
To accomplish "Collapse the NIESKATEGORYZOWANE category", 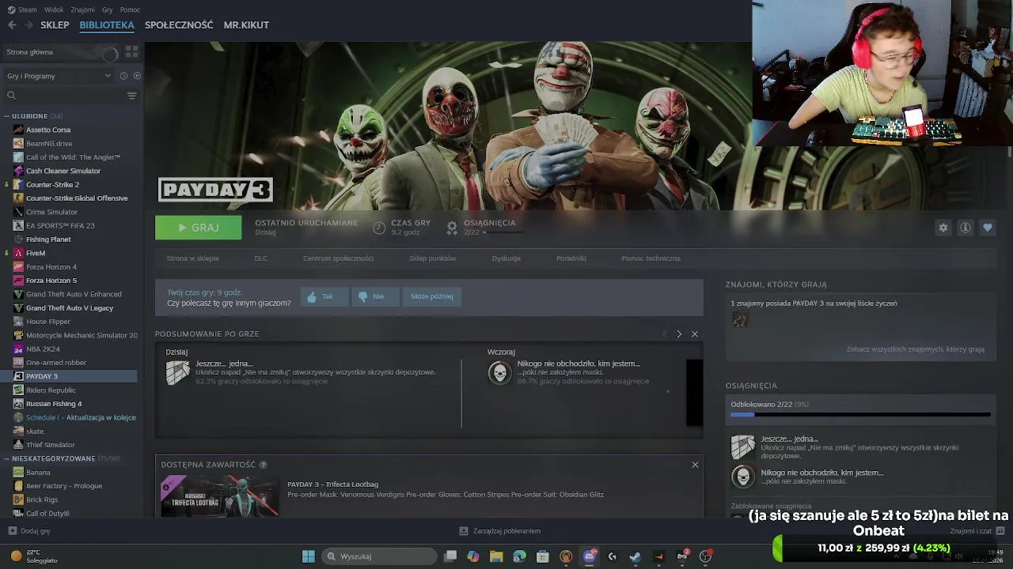I will point(6,458).
